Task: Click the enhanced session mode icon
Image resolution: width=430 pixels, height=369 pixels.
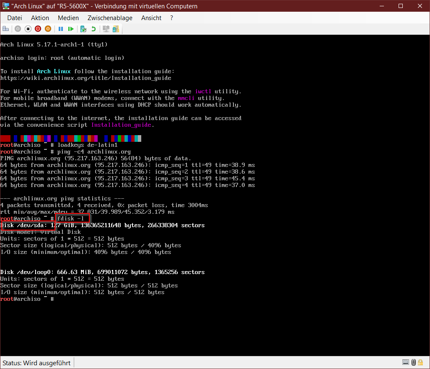Action: 106,29
